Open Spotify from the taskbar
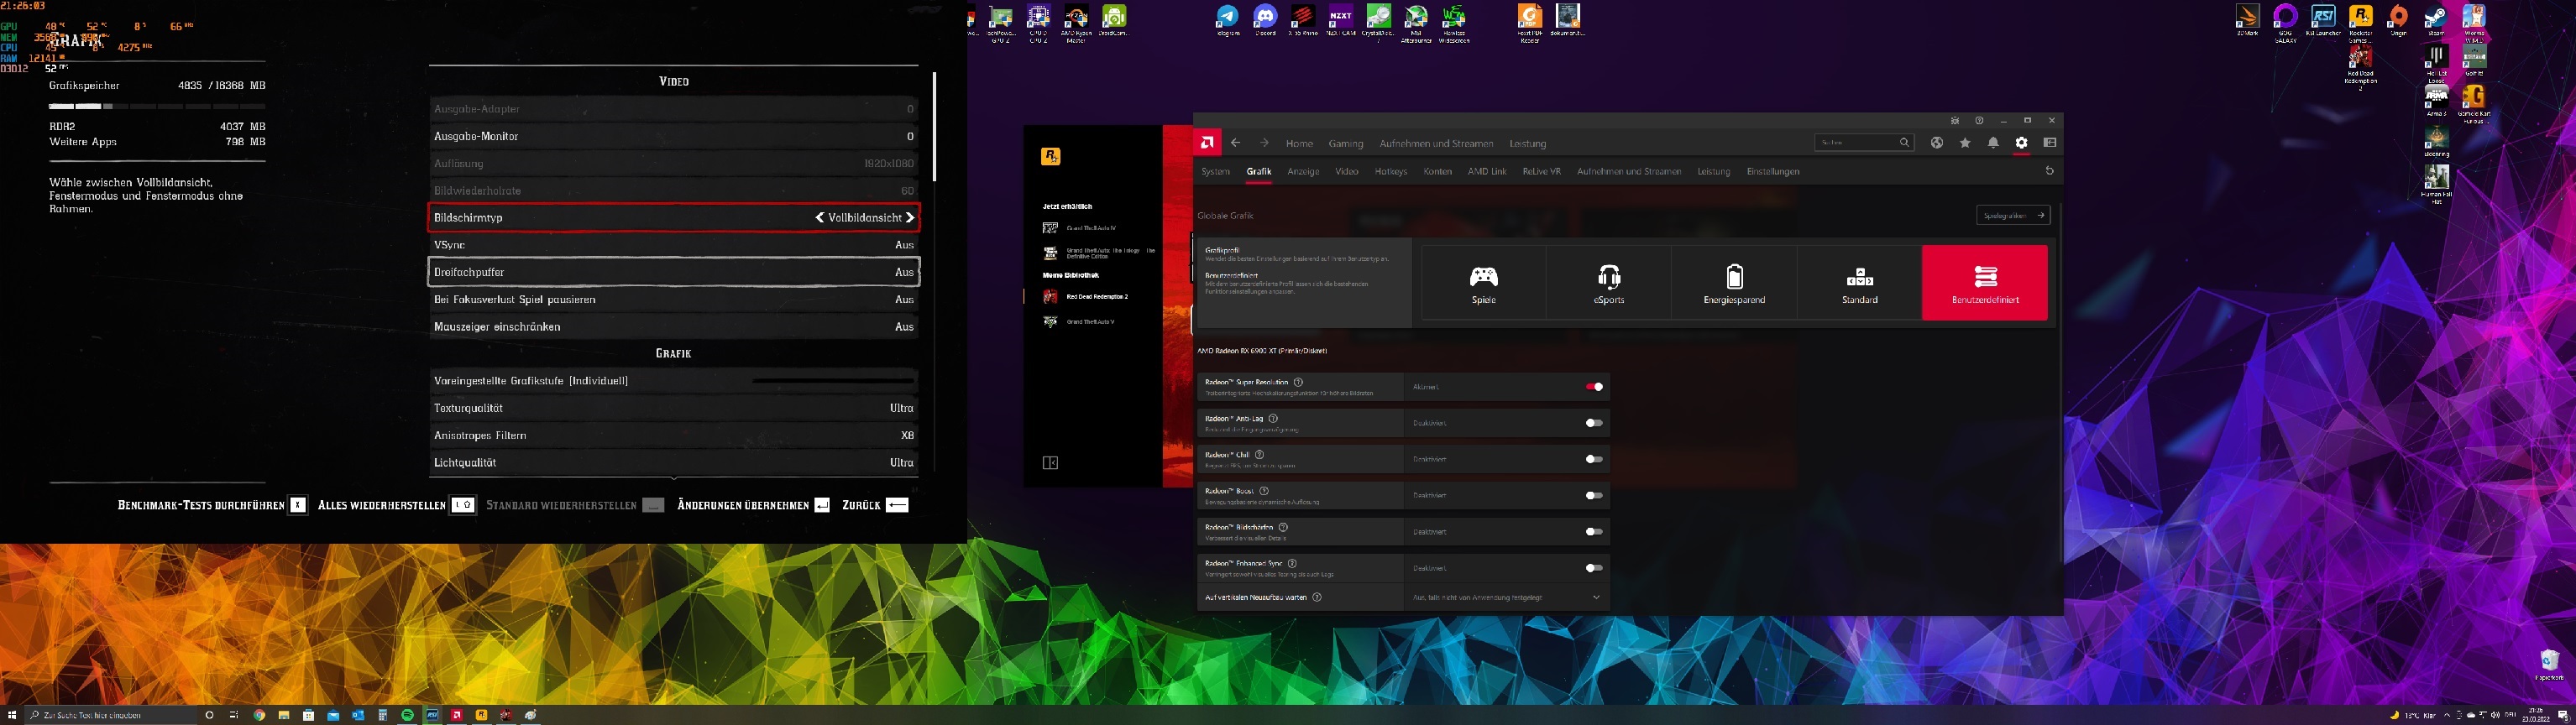Viewport: 2576px width, 725px height. point(407,715)
